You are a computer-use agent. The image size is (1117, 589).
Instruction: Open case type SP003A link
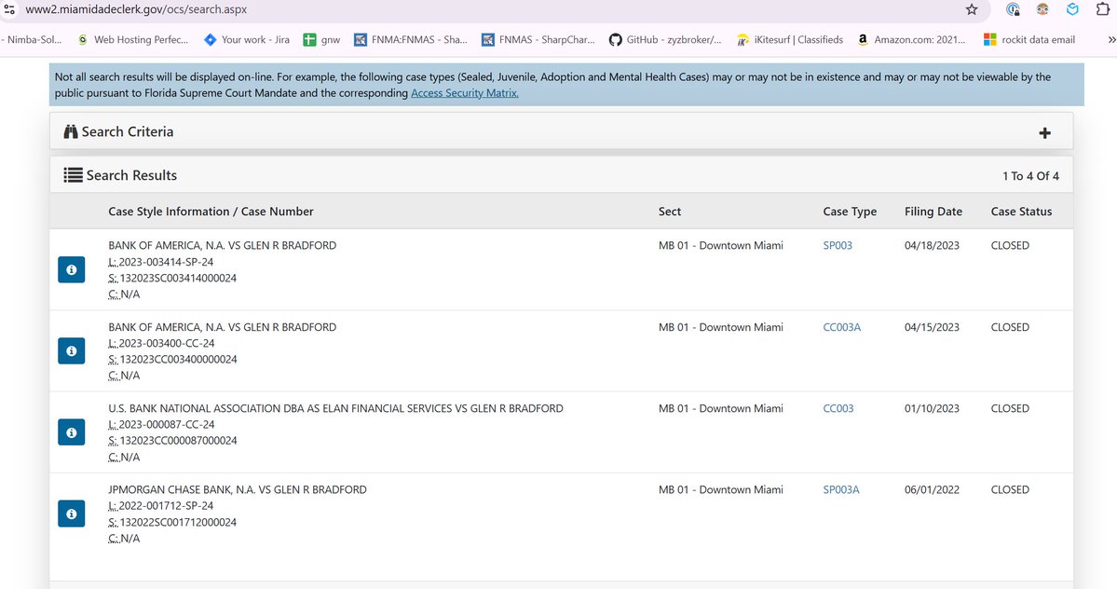(841, 490)
